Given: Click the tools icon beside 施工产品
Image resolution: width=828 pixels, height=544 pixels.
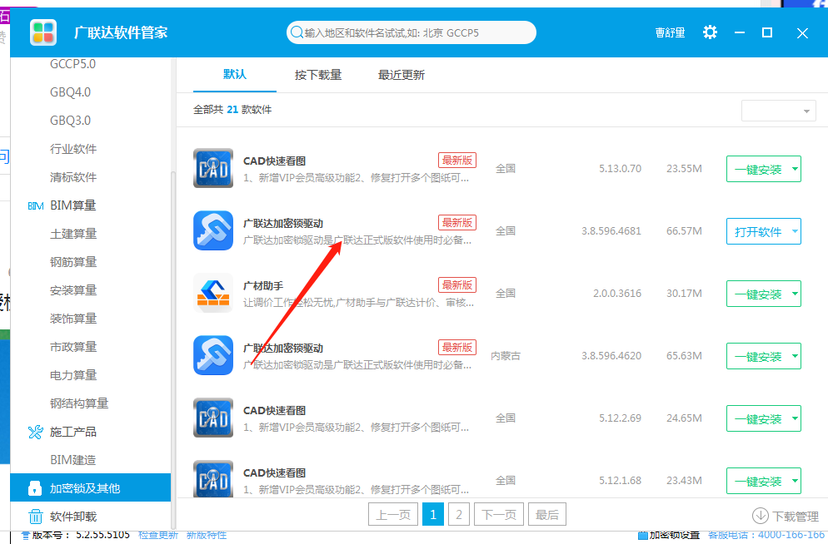Looking at the screenshot, I should coord(35,432).
